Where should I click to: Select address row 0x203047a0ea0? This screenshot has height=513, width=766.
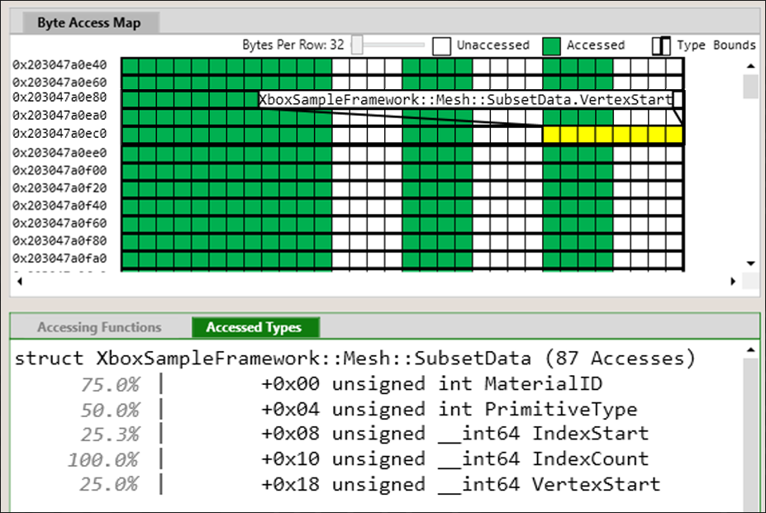[x=59, y=116]
